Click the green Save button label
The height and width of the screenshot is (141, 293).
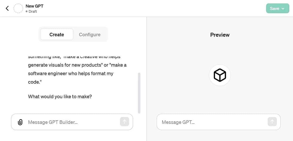[x=274, y=8]
